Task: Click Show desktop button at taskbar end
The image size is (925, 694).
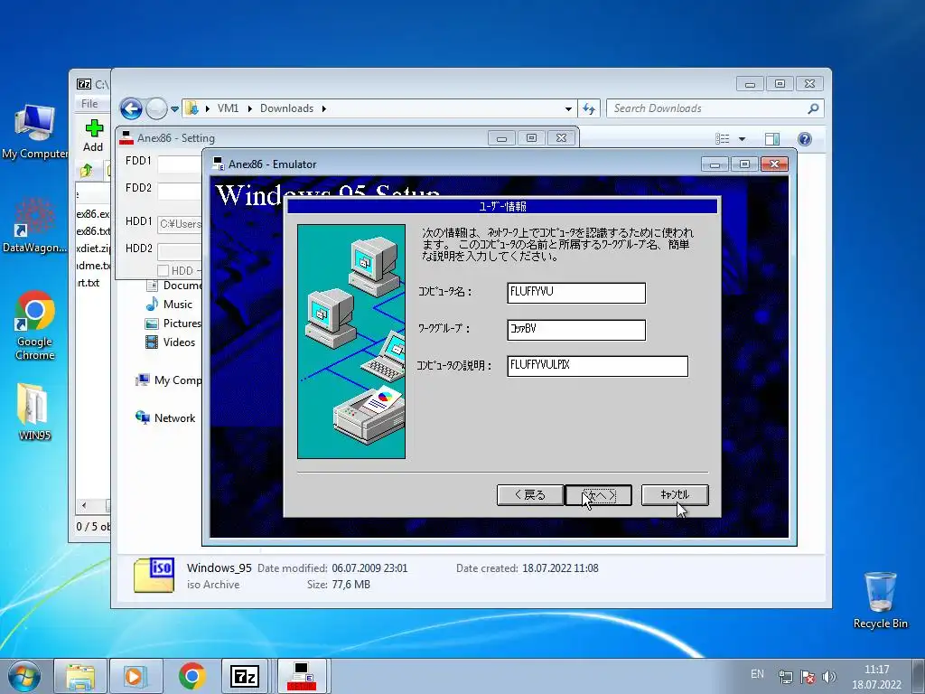Action: (919, 676)
